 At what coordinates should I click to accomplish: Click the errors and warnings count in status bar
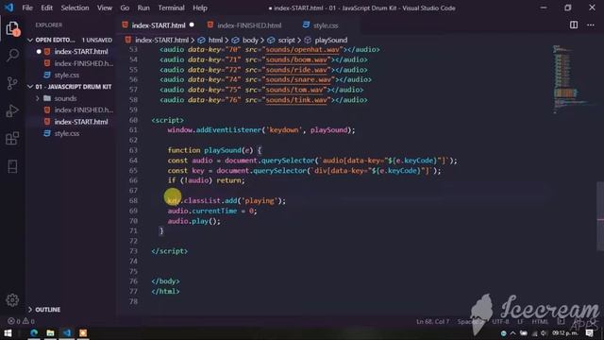coord(22,321)
